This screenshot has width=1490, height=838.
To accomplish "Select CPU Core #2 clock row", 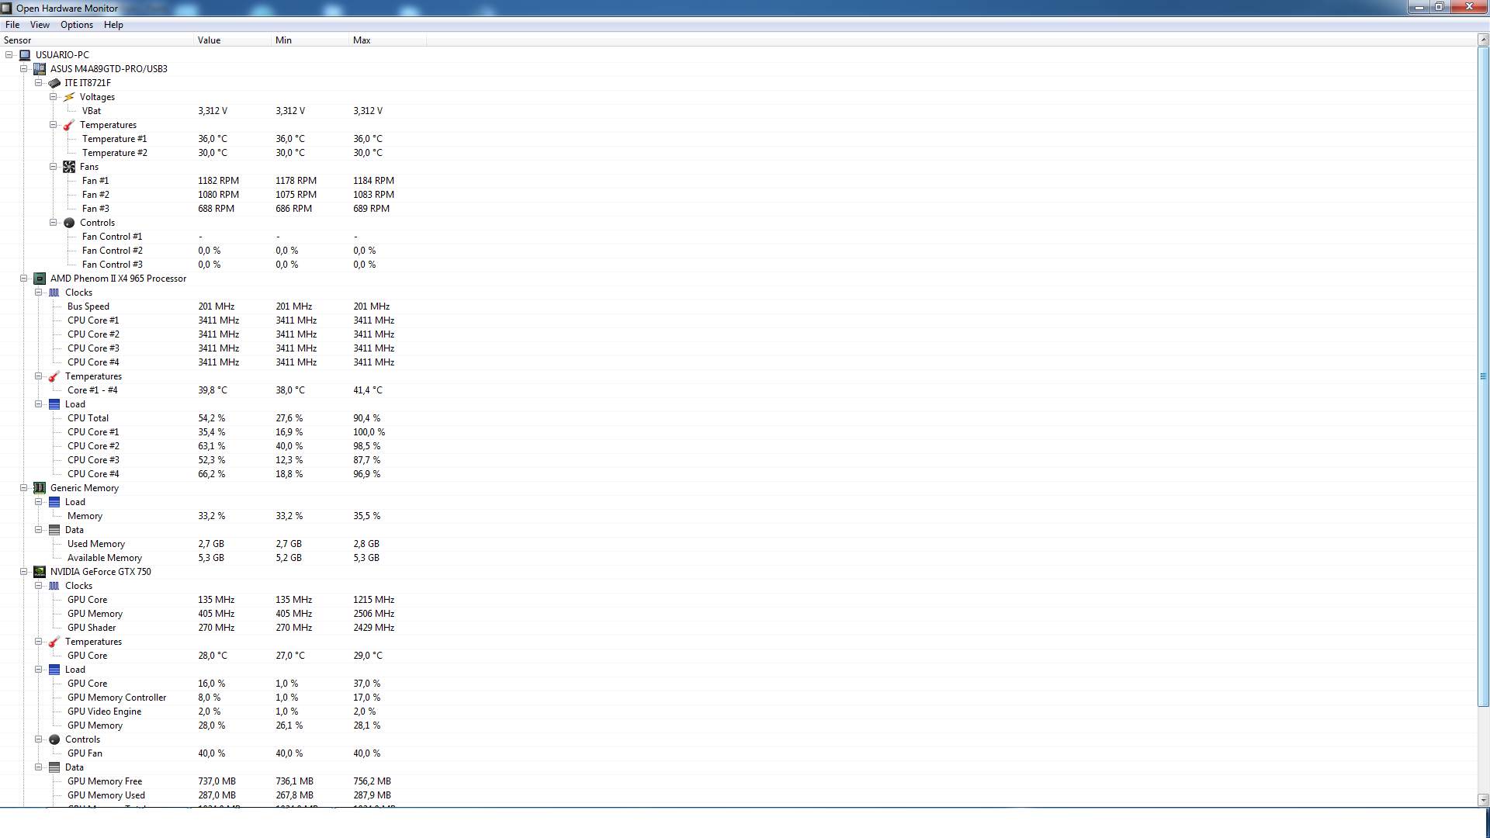I will pos(738,334).
